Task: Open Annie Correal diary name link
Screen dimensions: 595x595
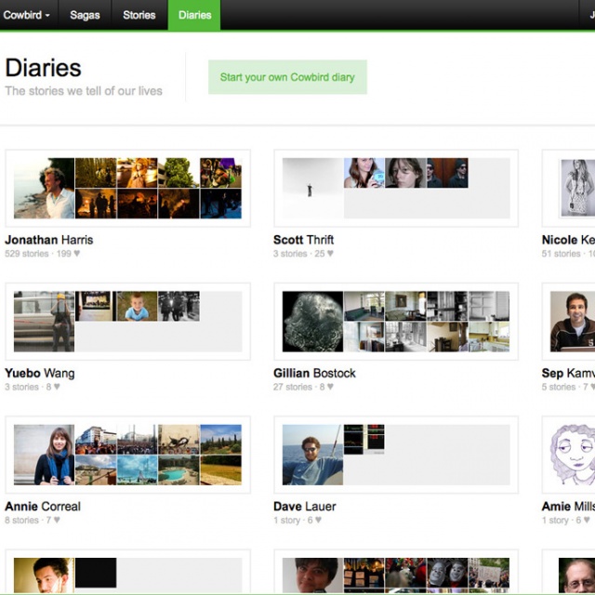Action: click(43, 506)
